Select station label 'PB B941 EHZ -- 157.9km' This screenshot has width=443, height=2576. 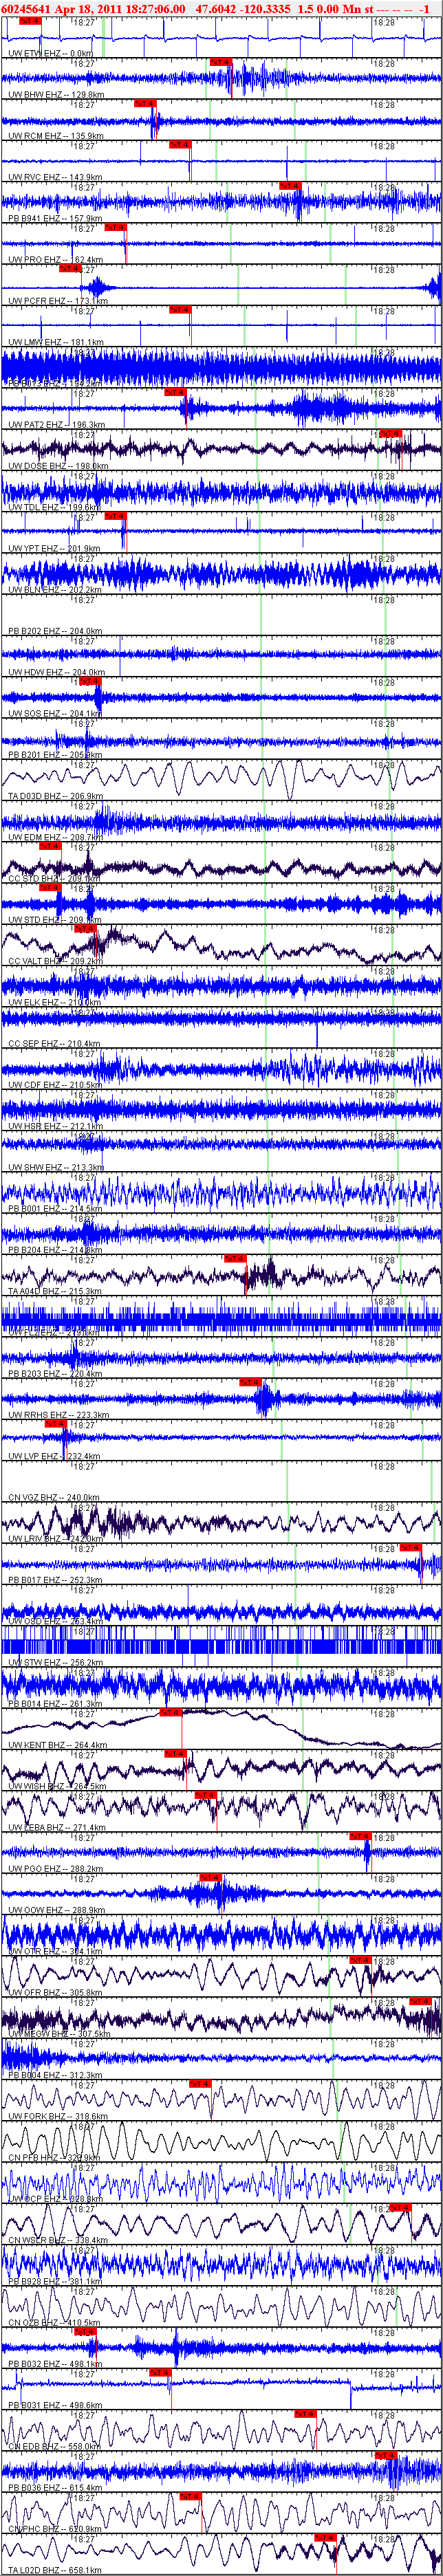click(56, 218)
